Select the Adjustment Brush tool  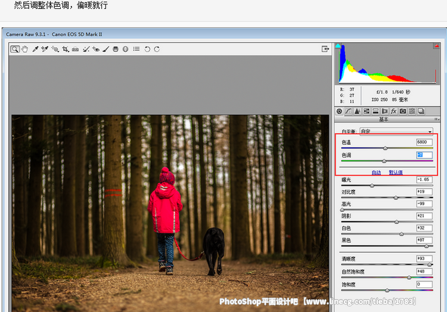105,49
